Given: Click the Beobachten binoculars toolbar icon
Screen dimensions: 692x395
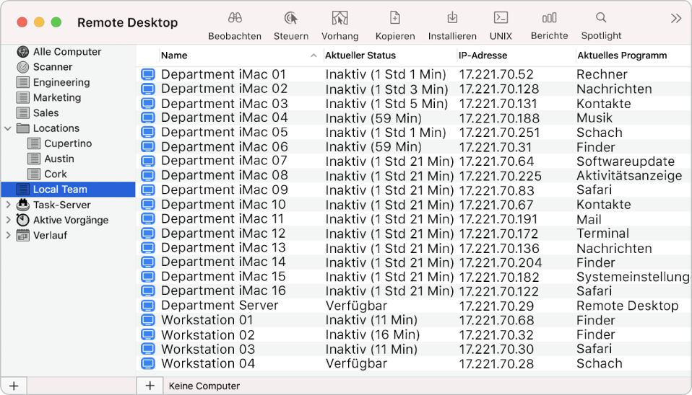Looking at the screenshot, I should point(234,19).
